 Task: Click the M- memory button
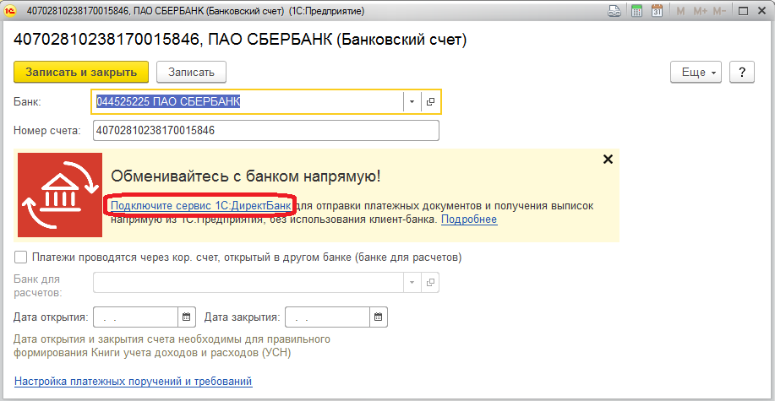tap(720, 11)
